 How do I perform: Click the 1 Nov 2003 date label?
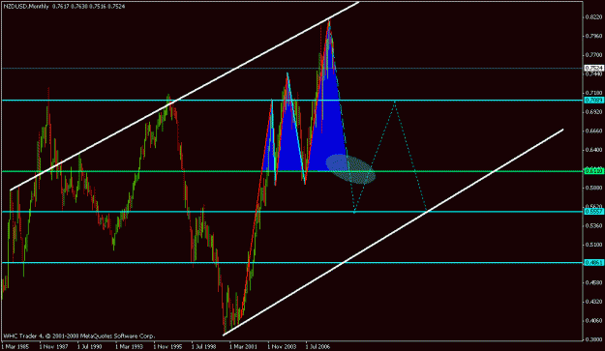tap(282, 346)
